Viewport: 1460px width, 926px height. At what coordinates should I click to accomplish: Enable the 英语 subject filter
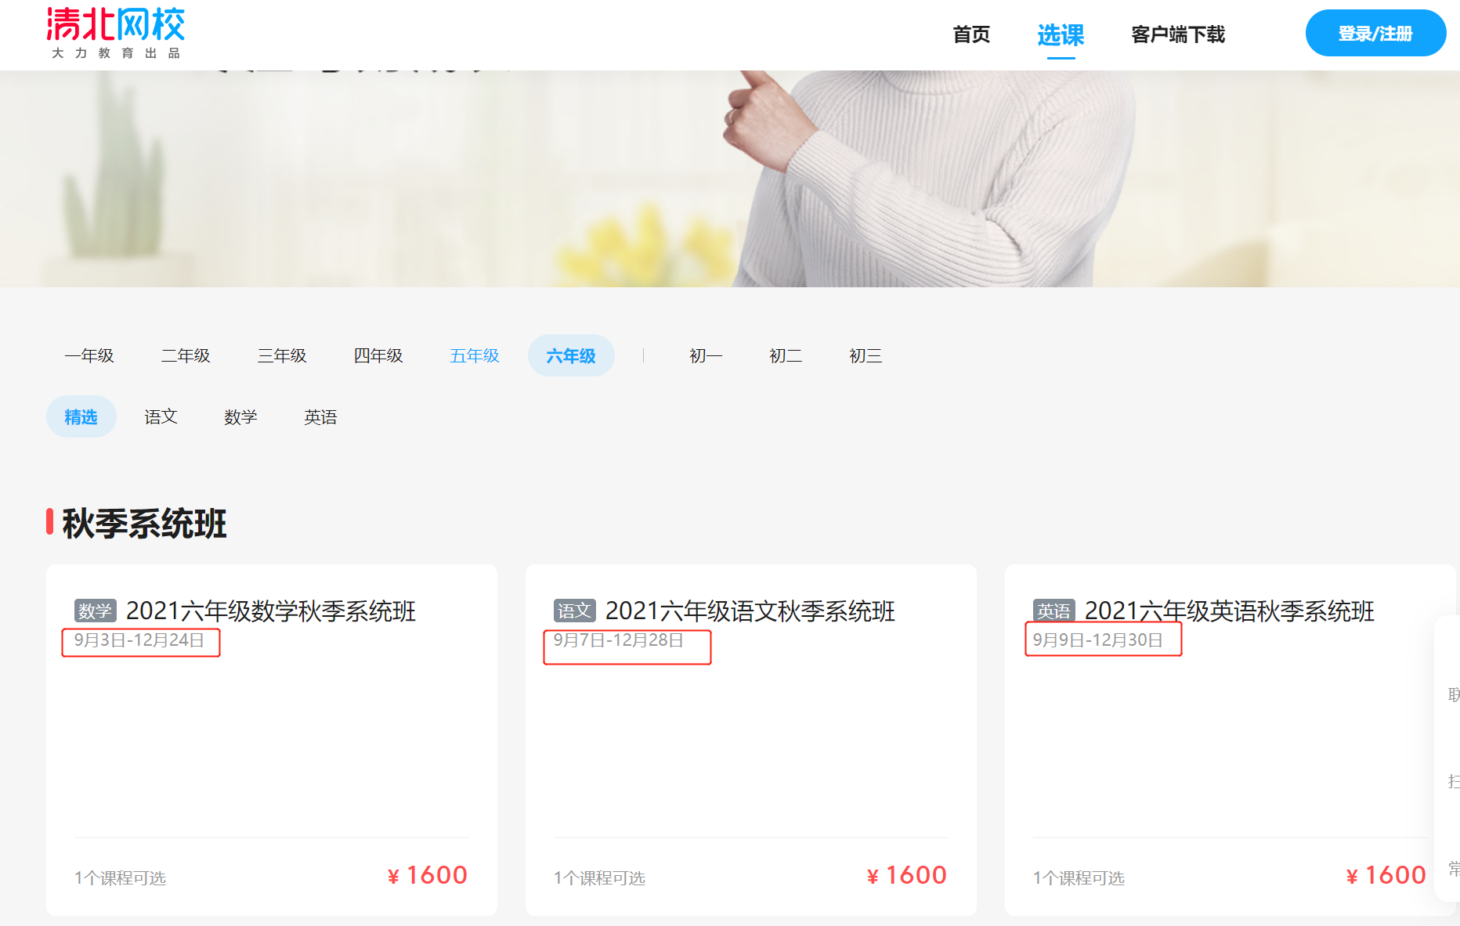(x=320, y=416)
